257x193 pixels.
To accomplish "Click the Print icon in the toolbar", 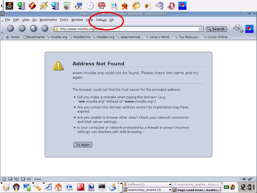I will 236,27.
